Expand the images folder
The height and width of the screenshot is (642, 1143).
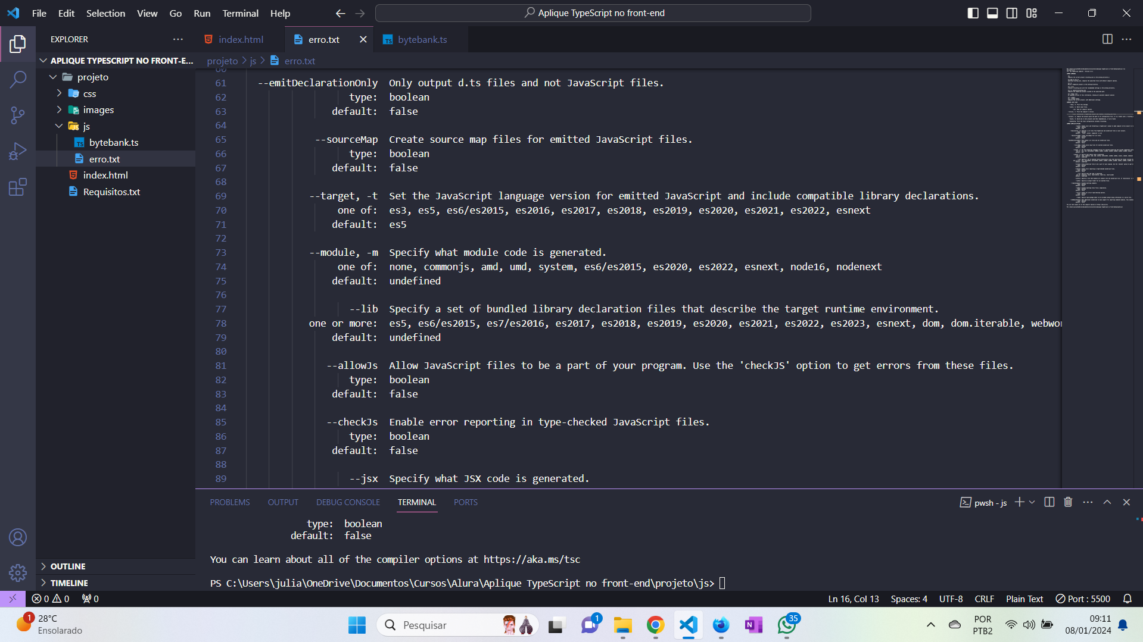click(116, 109)
